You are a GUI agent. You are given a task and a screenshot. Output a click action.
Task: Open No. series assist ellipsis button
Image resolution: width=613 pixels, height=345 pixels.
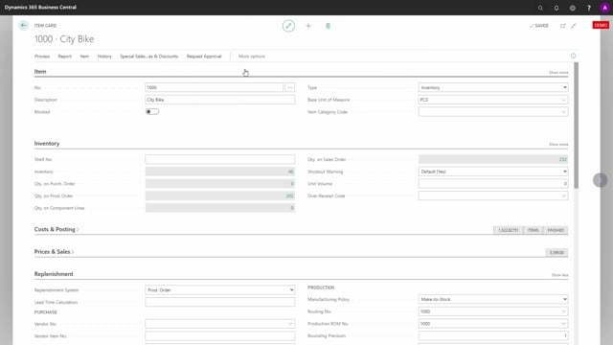[x=289, y=87]
